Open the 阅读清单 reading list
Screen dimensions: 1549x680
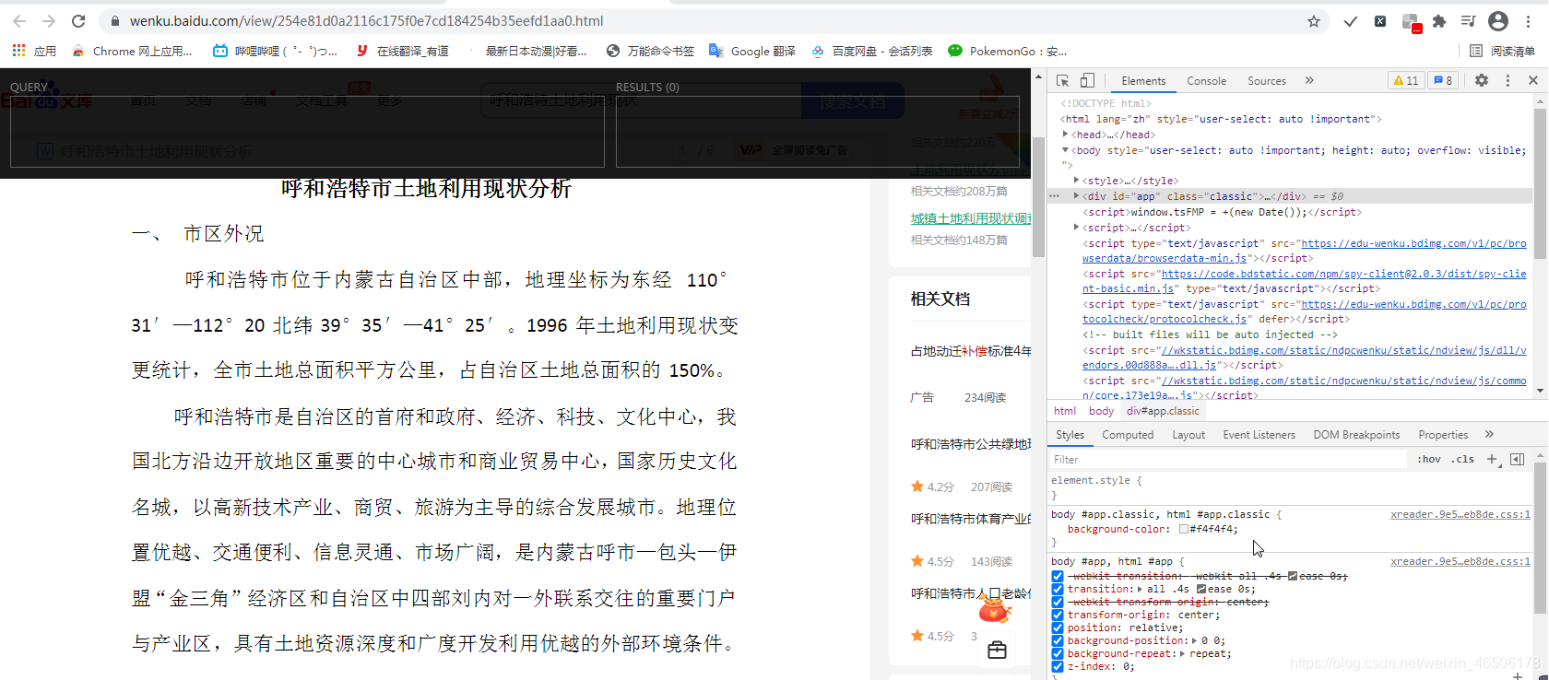coord(1503,51)
